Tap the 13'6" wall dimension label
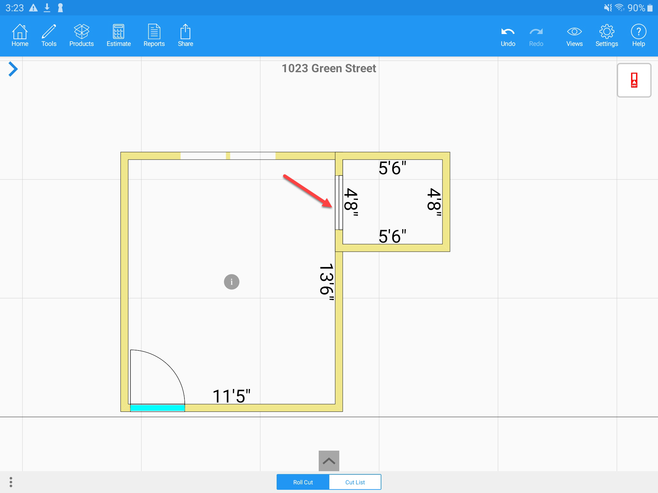This screenshot has height=493, width=658. [327, 282]
